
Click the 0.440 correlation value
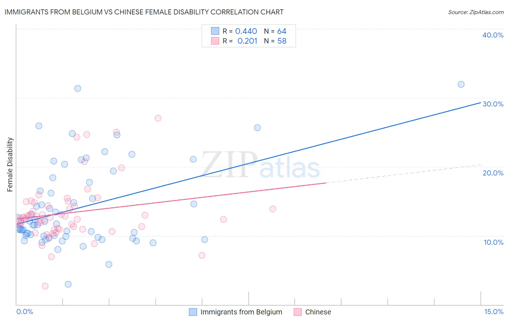point(246,31)
